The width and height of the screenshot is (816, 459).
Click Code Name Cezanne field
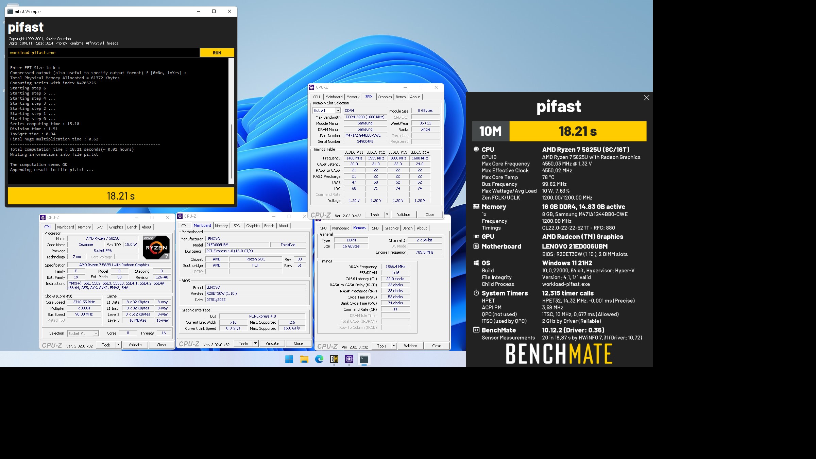(x=86, y=244)
